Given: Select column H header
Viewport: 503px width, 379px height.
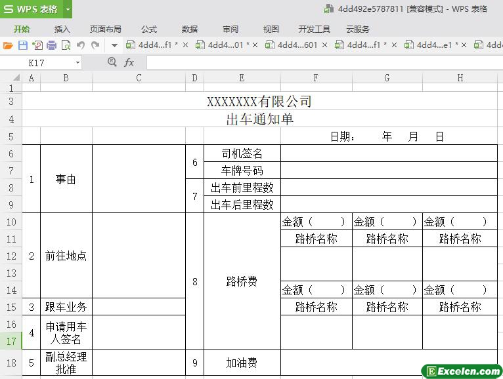Looking at the screenshot, I should point(460,78).
